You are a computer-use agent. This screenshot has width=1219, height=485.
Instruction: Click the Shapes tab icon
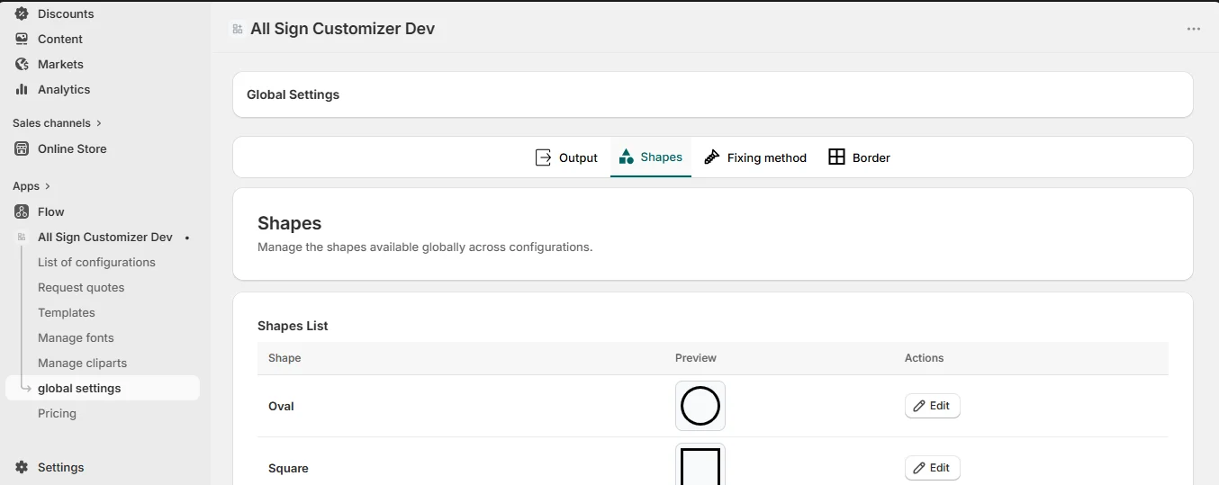627,157
